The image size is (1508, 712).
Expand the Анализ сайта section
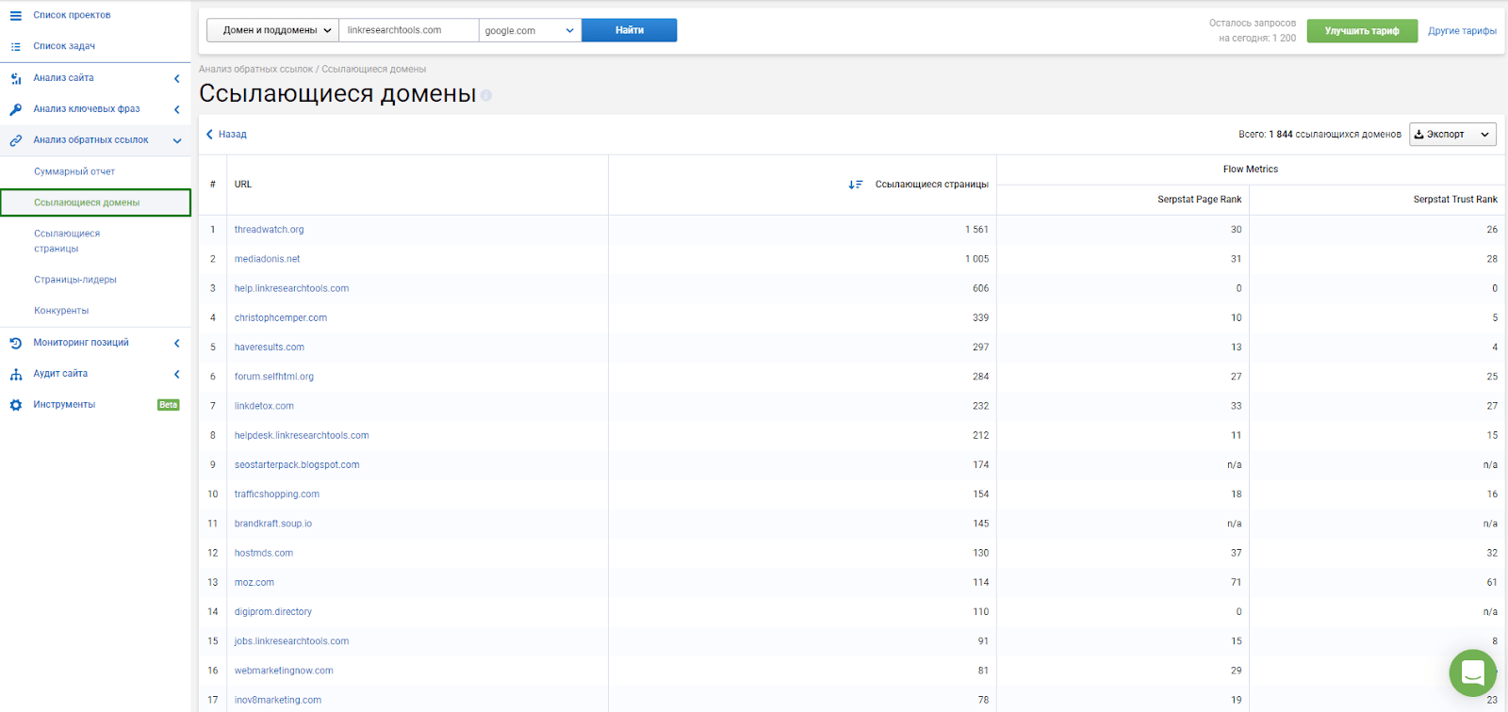(176, 78)
